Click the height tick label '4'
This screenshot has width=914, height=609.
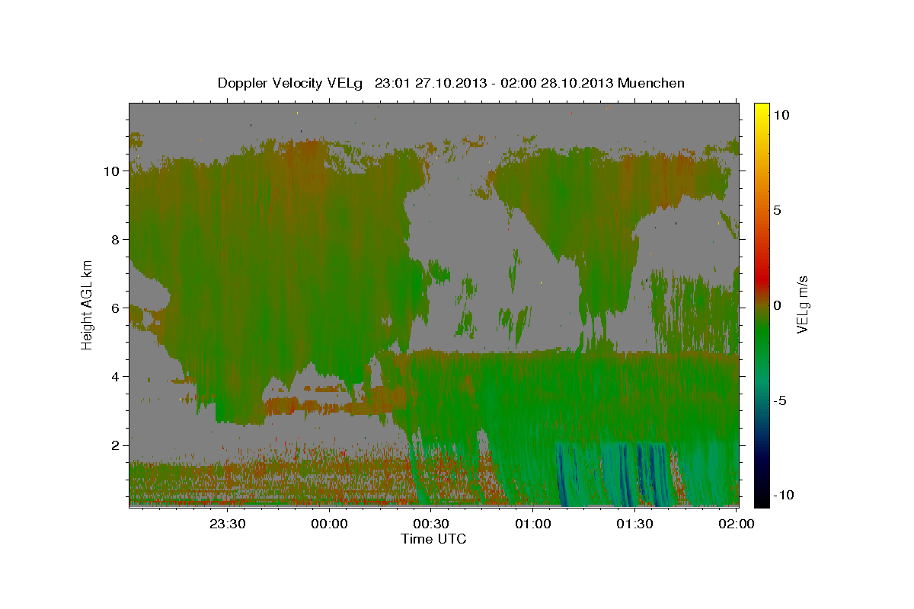(x=116, y=377)
